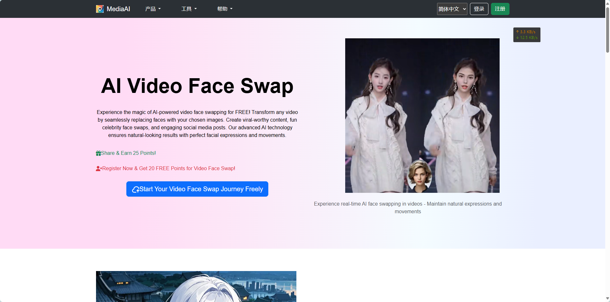Click the 登录 login button
The height and width of the screenshot is (302, 610).
tap(479, 9)
